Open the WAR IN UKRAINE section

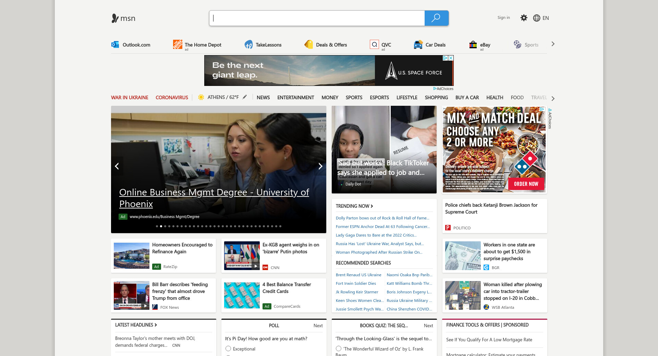(x=130, y=98)
